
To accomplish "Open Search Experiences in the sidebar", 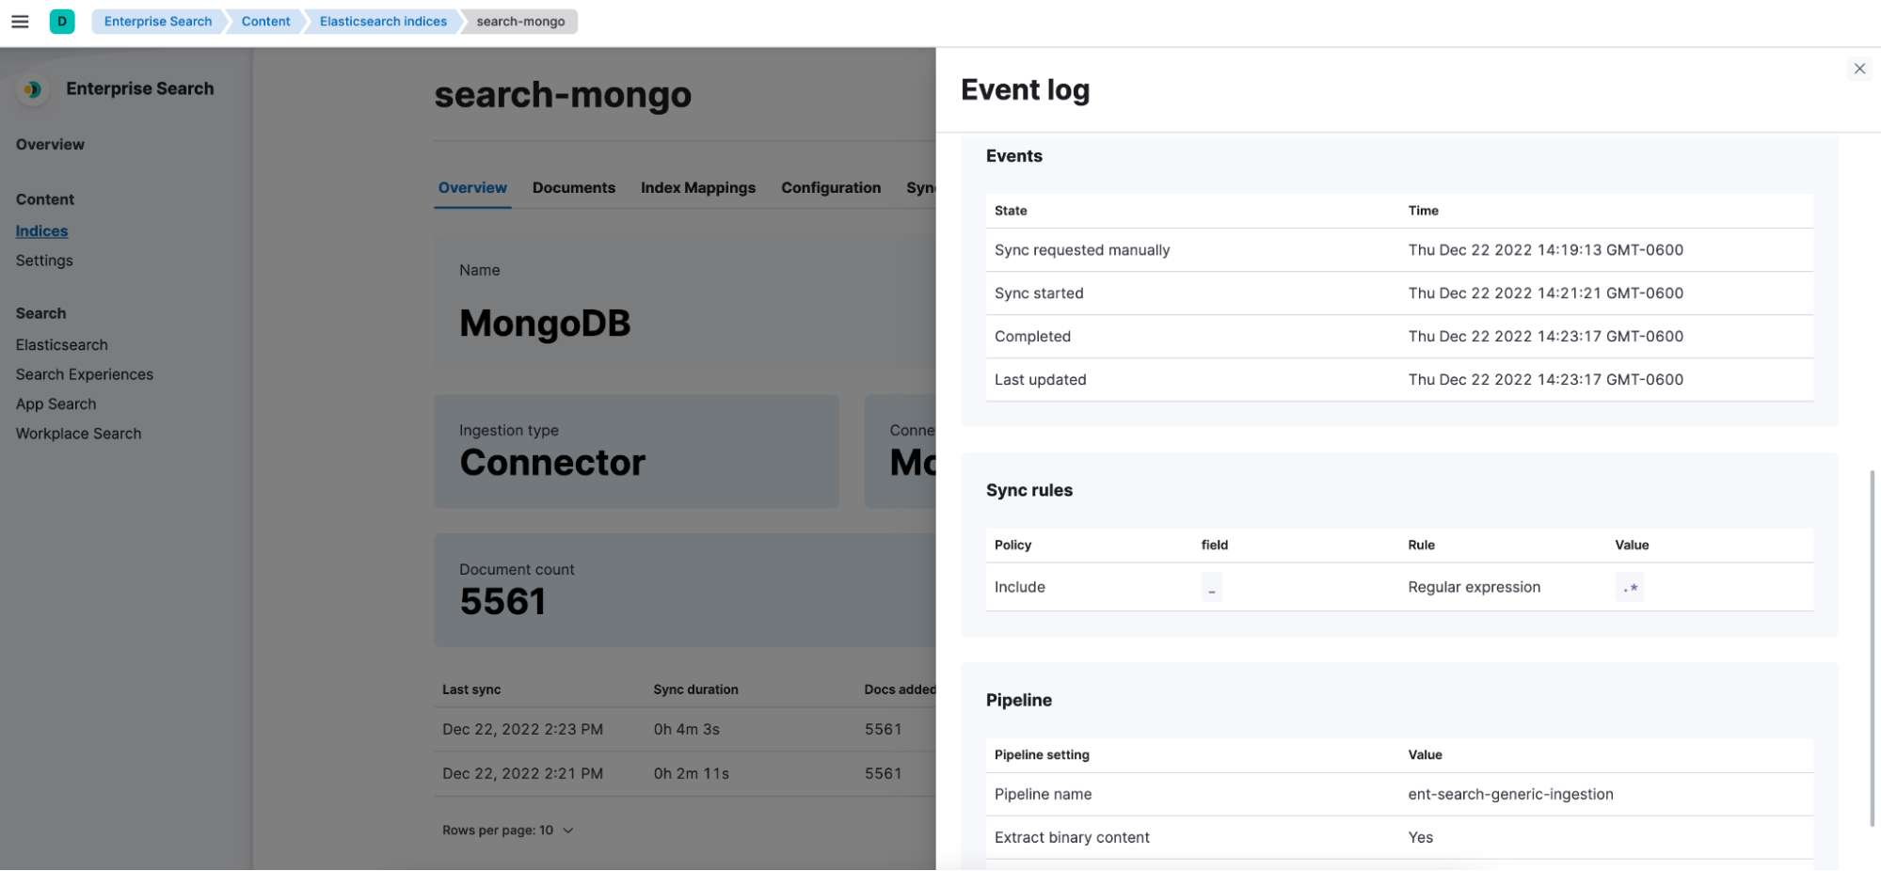I will [x=85, y=374].
